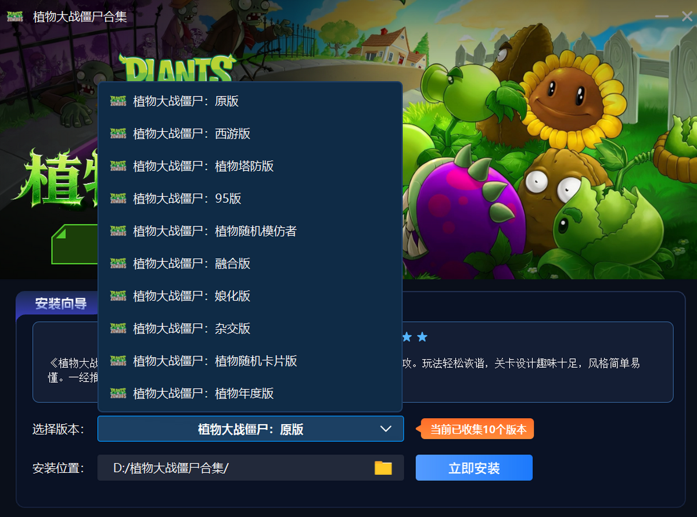Choose 杂交版 from the dropdown
This screenshot has height=517, width=697.
(250, 329)
